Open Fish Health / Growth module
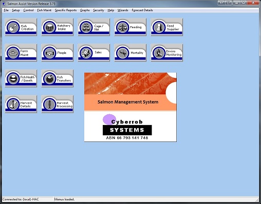 [21, 78]
